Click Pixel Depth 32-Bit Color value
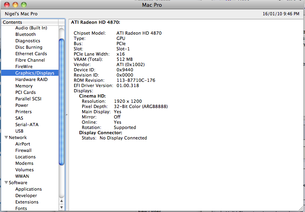This screenshot has width=305, height=212. click(x=141, y=106)
